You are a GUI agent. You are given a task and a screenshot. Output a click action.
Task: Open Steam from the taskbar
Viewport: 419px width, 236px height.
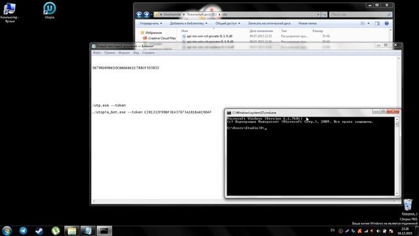(39, 231)
